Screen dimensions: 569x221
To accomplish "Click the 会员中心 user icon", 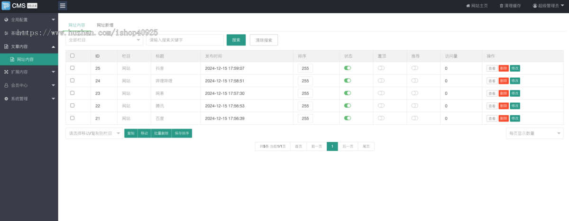I will tap(6, 85).
